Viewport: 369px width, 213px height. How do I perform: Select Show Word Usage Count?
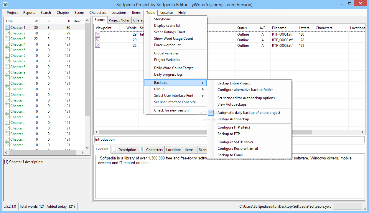(x=175, y=39)
